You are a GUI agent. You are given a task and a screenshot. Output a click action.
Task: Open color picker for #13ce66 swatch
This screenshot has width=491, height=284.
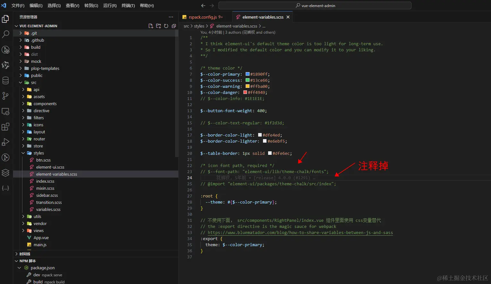click(248, 80)
